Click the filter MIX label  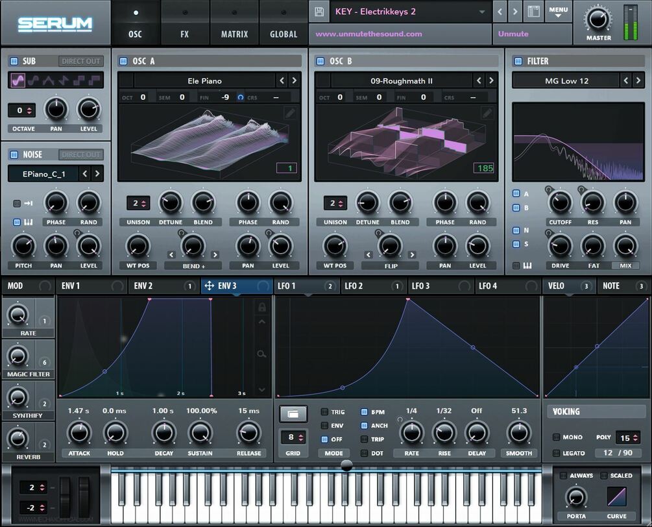[x=625, y=265]
